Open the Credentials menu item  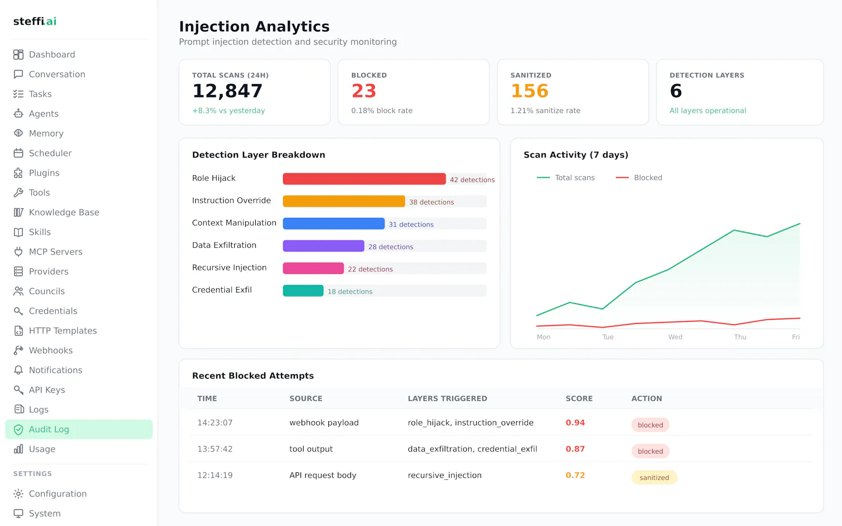click(79, 311)
